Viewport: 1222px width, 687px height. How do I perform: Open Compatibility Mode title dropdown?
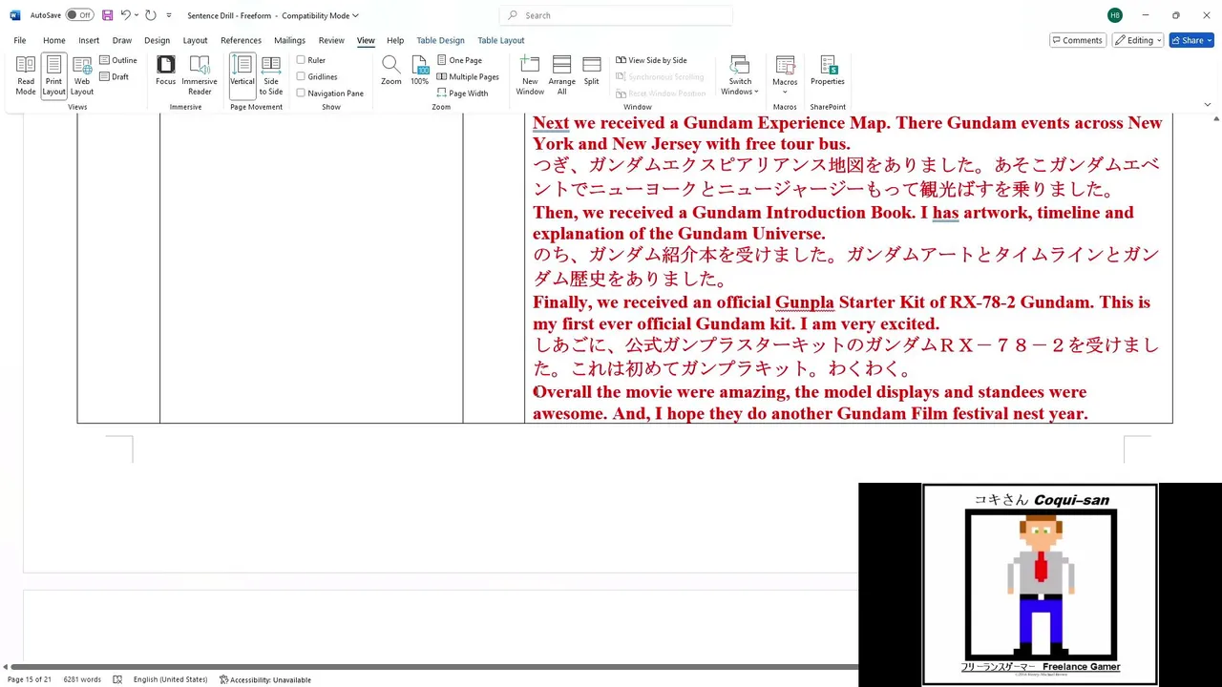320,15
